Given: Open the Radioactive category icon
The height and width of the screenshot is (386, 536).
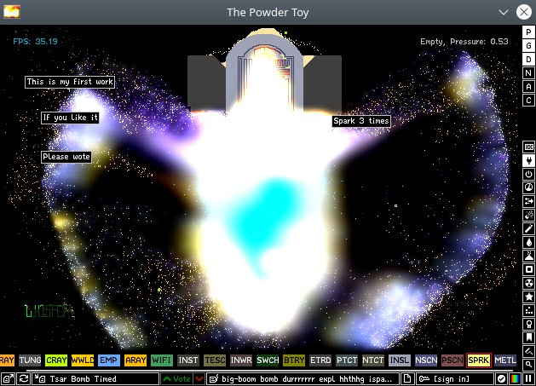Looking at the screenshot, I should (x=529, y=283).
